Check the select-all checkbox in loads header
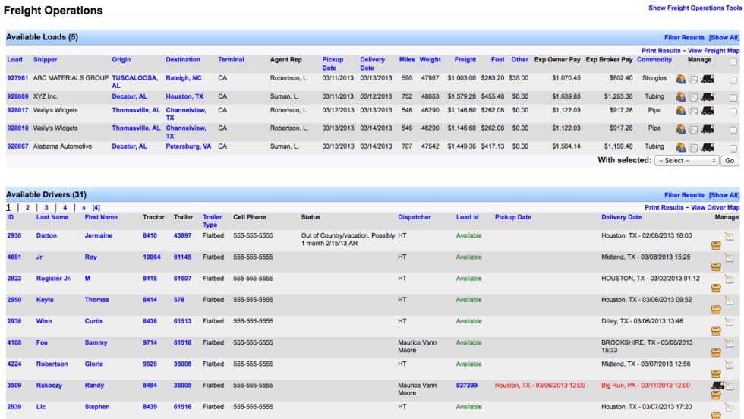This screenshot has height=419, width=744. click(x=733, y=62)
